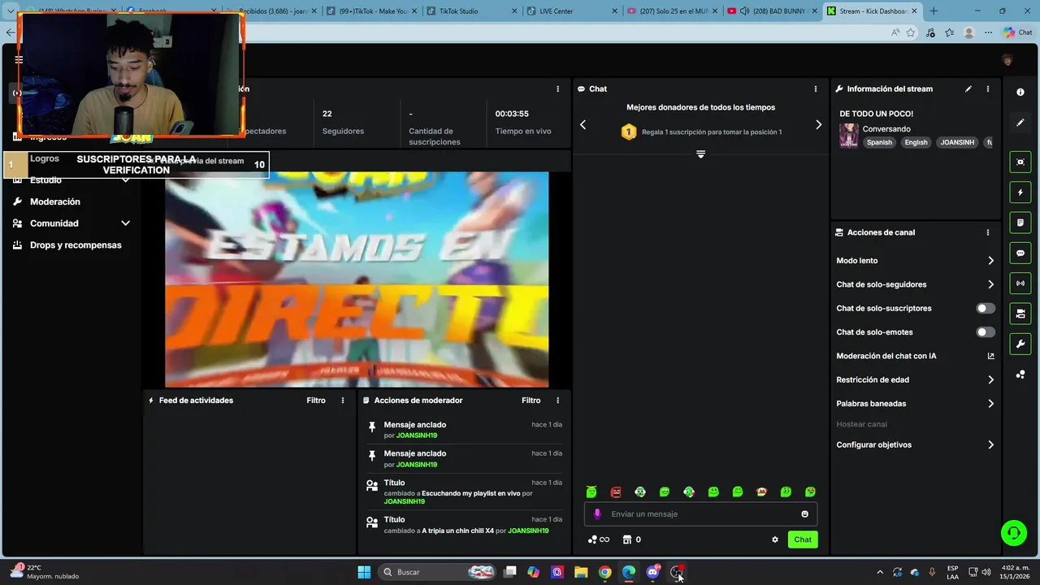
Task: Click JOANSINH19 link under first Mensaje anclado
Action: click(x=416, y=435)
